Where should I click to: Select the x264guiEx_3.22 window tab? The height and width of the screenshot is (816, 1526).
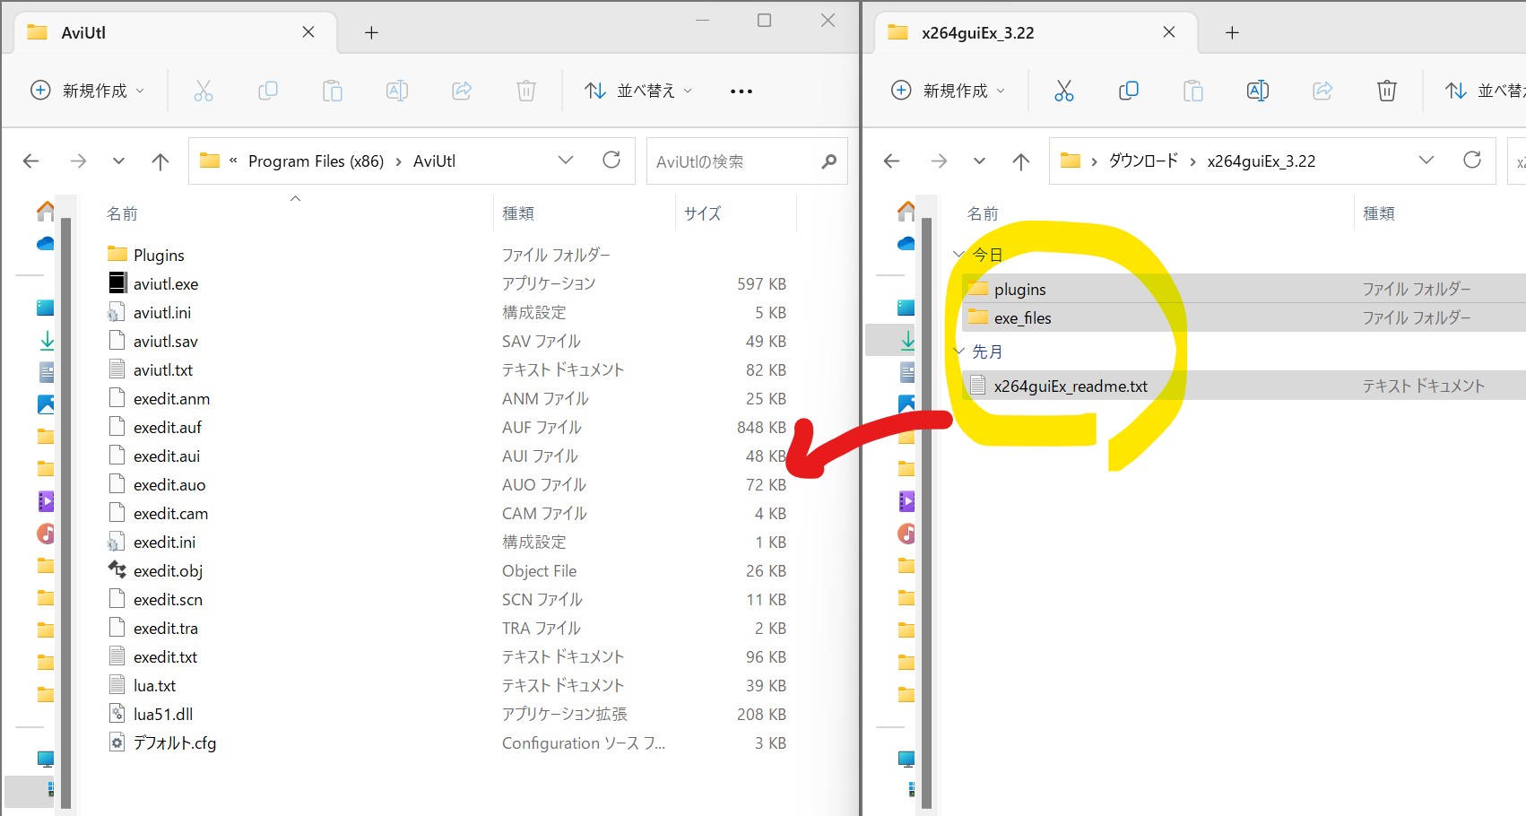point(1036,32)
